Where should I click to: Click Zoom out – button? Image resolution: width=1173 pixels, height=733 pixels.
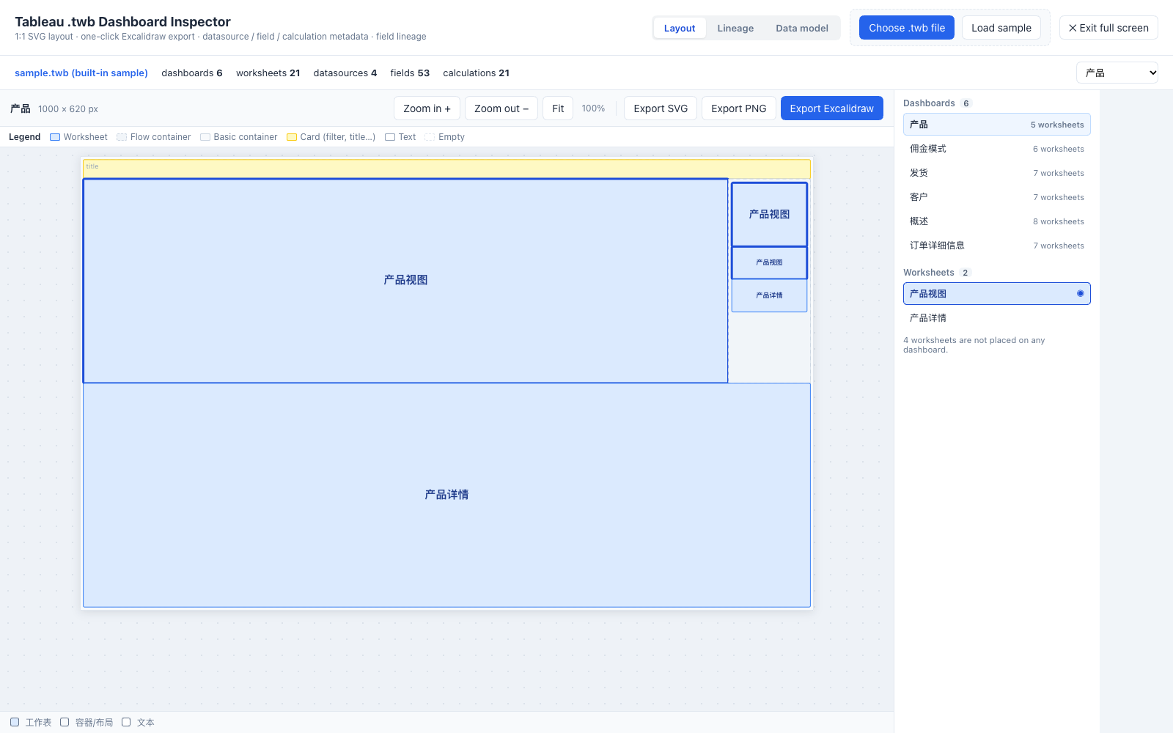point(501,108)
